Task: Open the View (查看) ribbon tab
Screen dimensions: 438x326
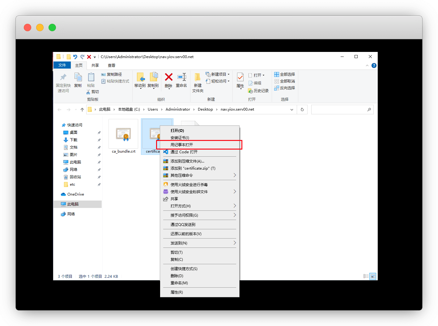Action: (x=112, y=66)
